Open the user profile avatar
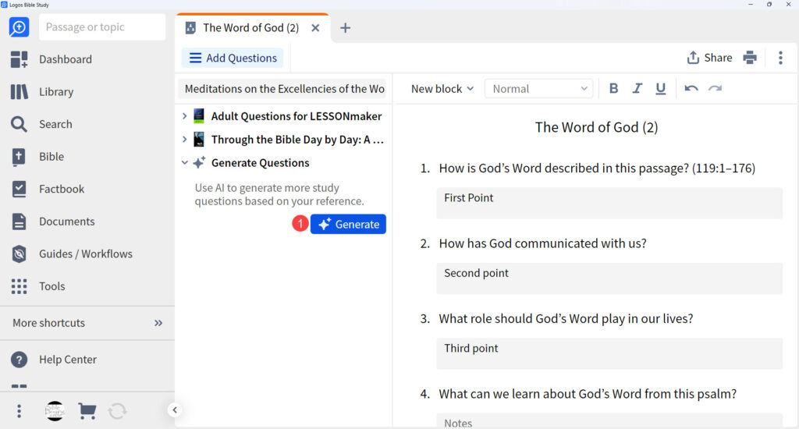Image resolution: width=799 pixels, height=429 pixels. pos(55,410)
